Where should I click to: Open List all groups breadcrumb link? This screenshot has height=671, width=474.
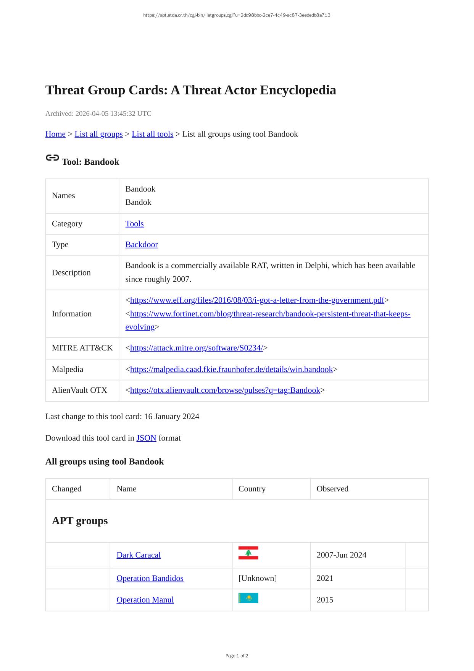pyautogui.click(x=98, y=134)
